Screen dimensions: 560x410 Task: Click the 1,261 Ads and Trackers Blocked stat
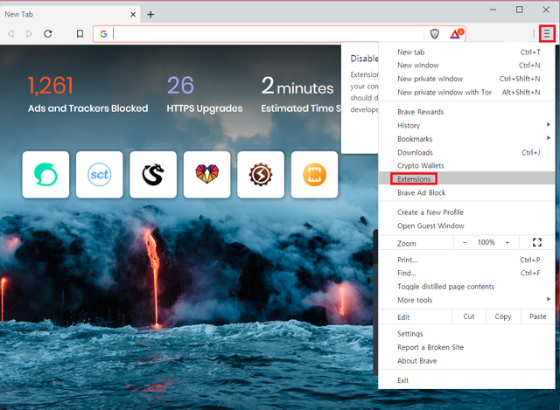coord(87,94)
